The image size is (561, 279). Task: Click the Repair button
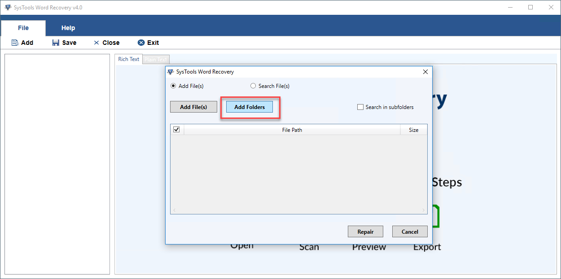tap(365, 231)
